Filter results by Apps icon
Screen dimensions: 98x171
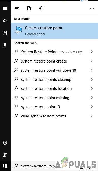[17, 8]
